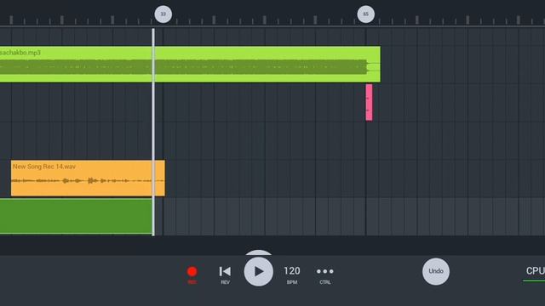Tap the Undo button

tap(436, 271)
